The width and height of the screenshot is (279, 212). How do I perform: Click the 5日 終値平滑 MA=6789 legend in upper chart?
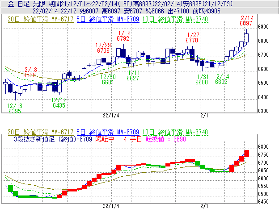(108, 19)
